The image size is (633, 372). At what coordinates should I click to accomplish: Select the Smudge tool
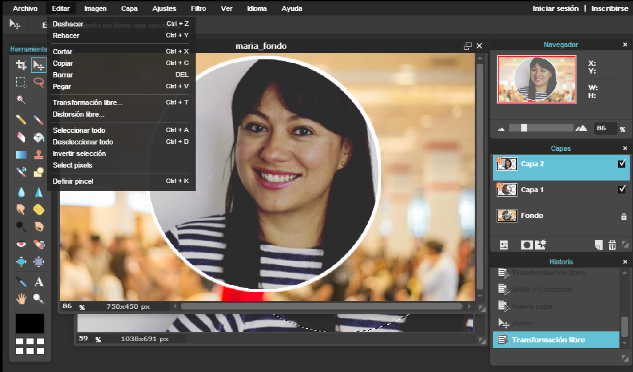click(x=21, y=210)
